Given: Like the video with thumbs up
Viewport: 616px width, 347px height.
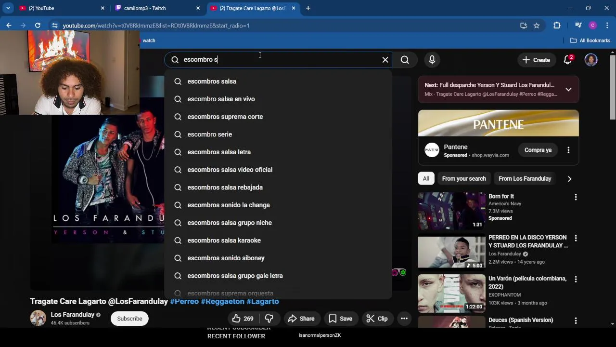Looking at the screenshot, I should click(x=243, y=319).
